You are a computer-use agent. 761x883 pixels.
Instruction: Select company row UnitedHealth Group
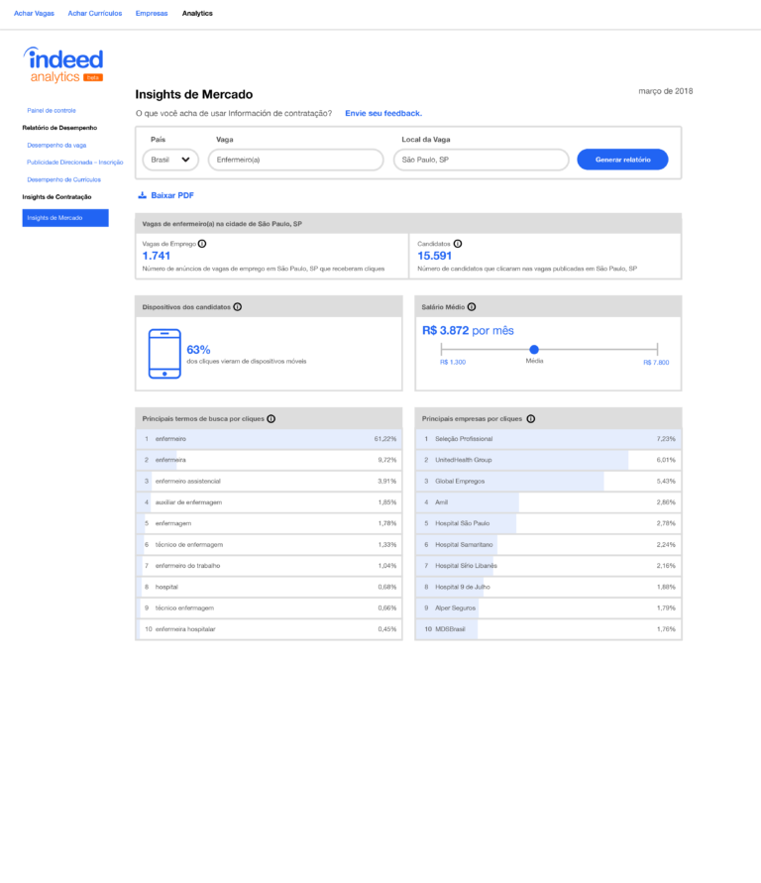click(x=548, y=460)
